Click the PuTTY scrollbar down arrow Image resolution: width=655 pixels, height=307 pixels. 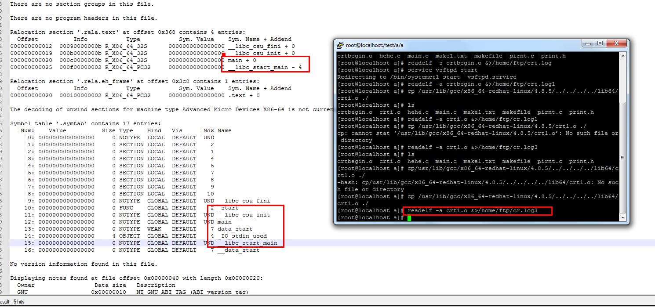pos(622,217)
